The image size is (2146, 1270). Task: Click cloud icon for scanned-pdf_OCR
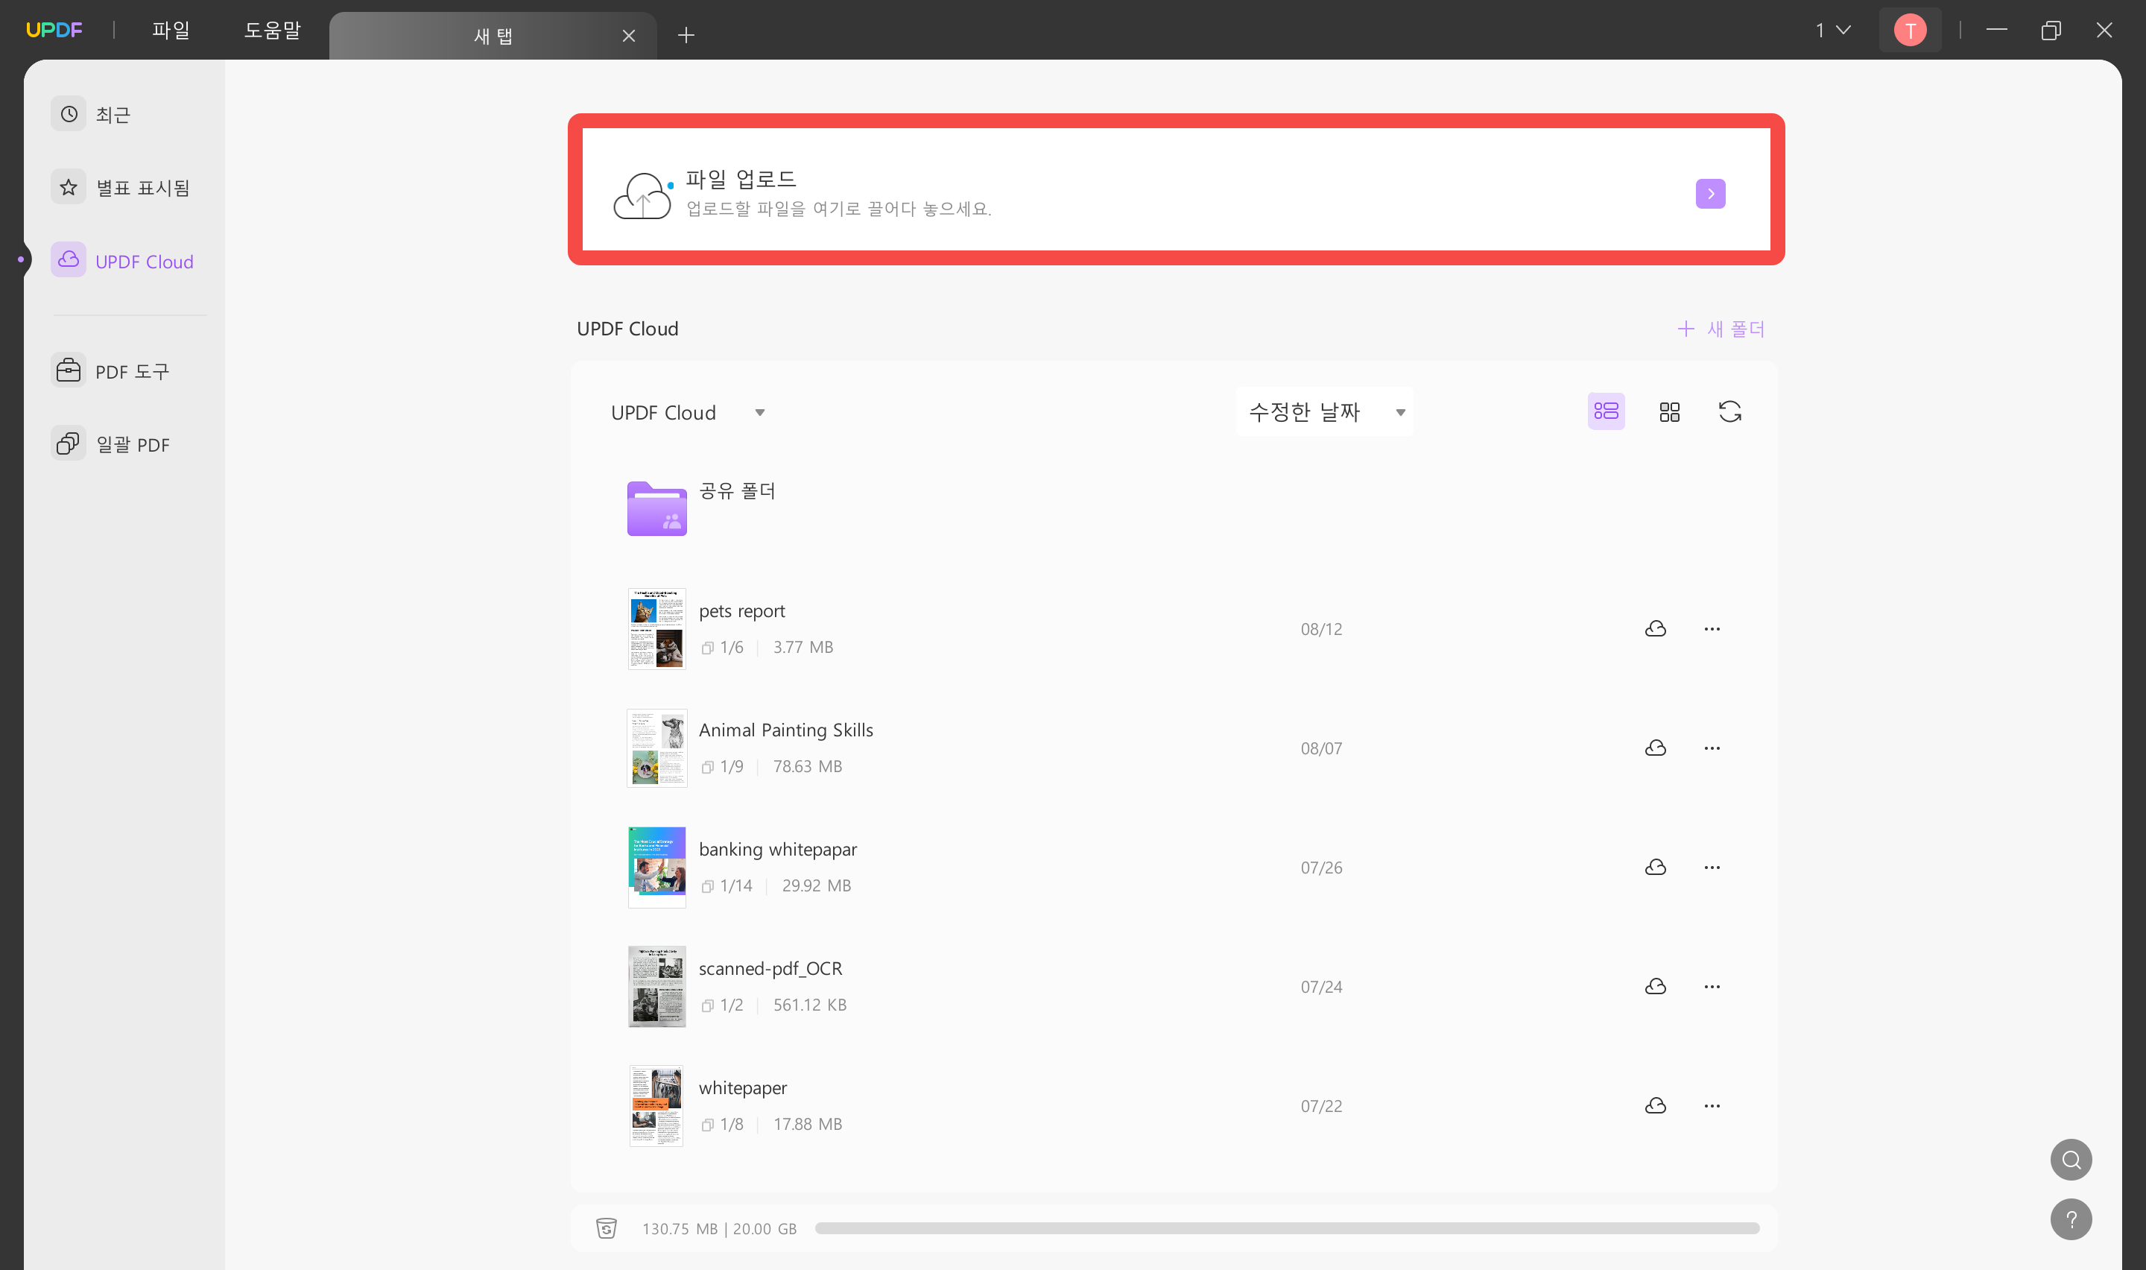pos(1655,987)
